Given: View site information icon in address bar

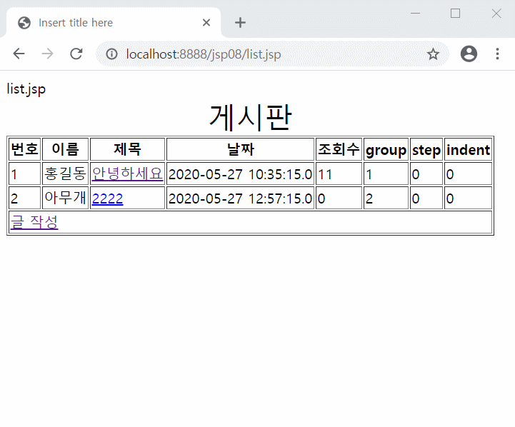Looking at the screenshot, I should 111,54.
